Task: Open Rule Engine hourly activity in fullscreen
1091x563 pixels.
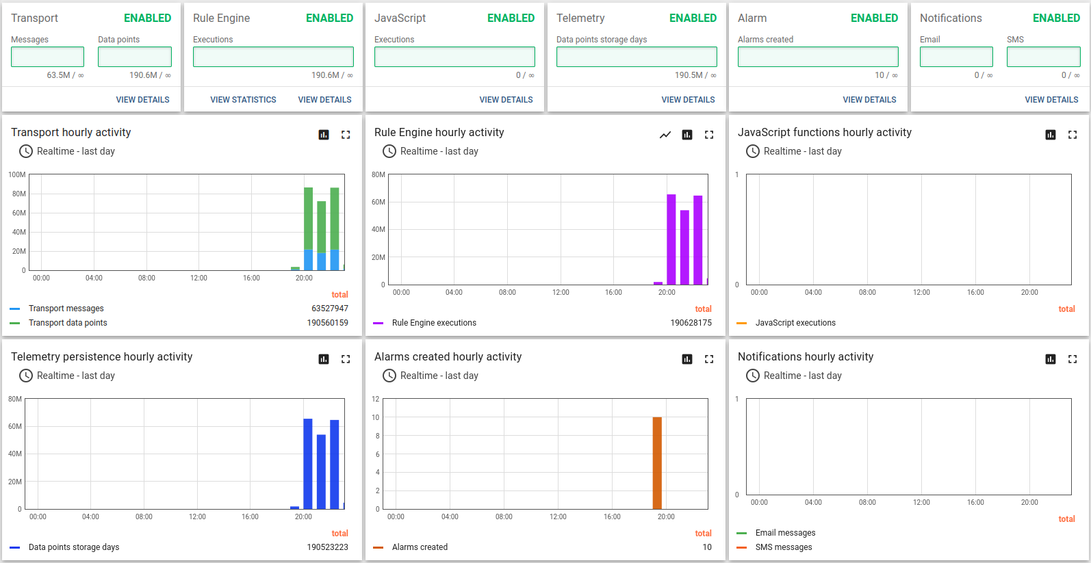Action: [709, 135]
